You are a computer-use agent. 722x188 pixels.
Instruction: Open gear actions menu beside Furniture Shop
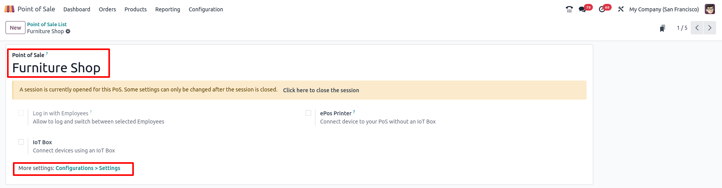click(68, 31)
